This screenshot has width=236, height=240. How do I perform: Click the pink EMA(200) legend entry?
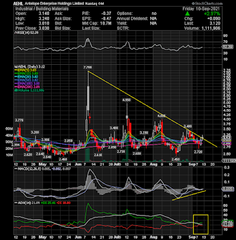tap(28, 87)
